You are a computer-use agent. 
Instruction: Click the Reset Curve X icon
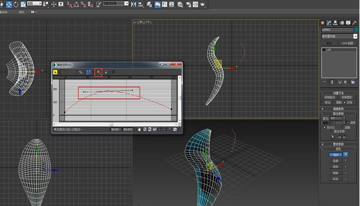(114, 72)
